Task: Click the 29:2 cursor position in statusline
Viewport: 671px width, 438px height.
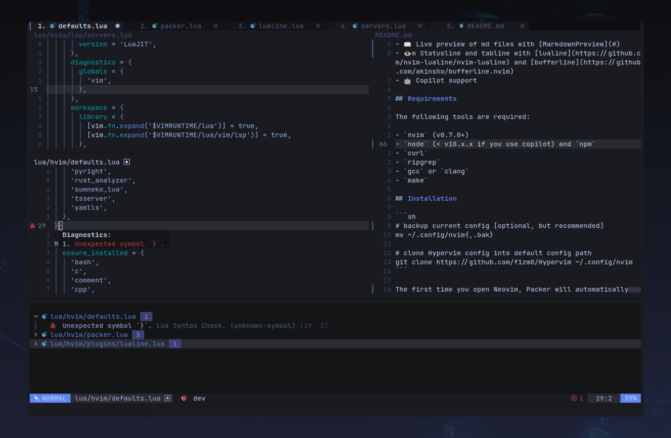Action: click(604, 399)
